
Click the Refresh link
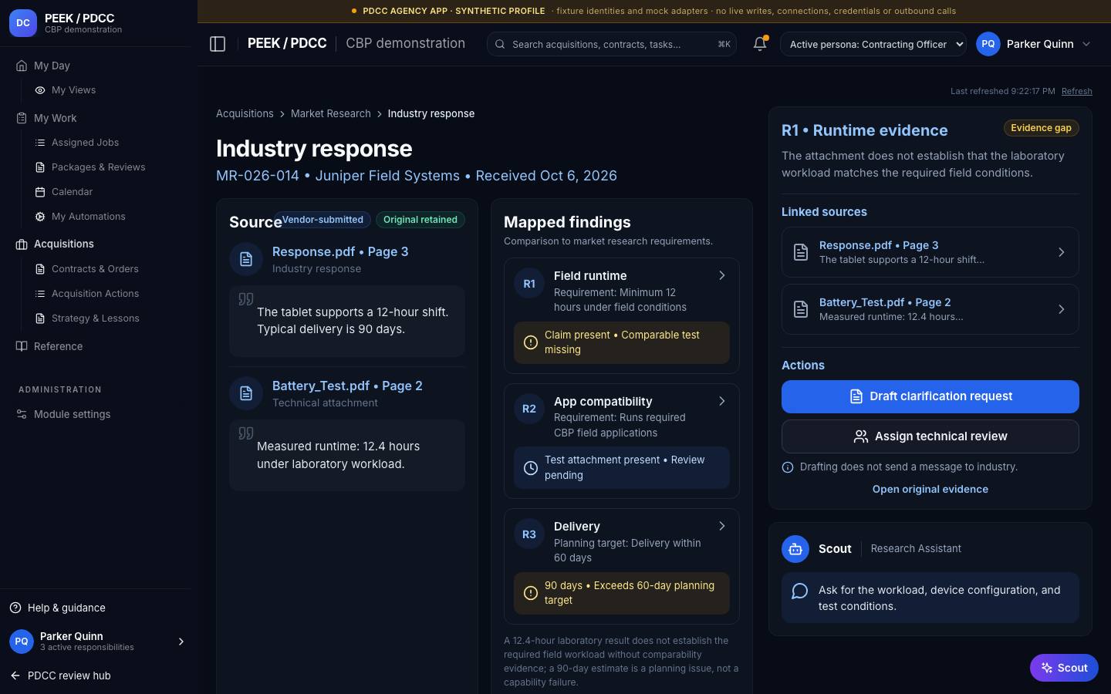click(x=1077, y=91)
